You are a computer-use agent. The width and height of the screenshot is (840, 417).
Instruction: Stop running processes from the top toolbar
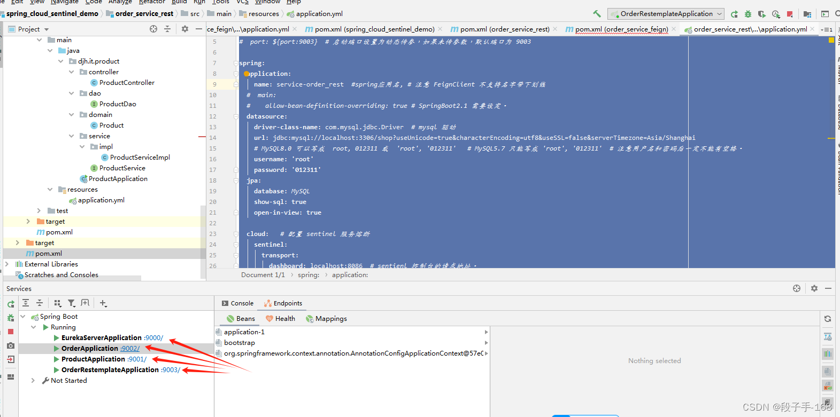coord(790,14)
